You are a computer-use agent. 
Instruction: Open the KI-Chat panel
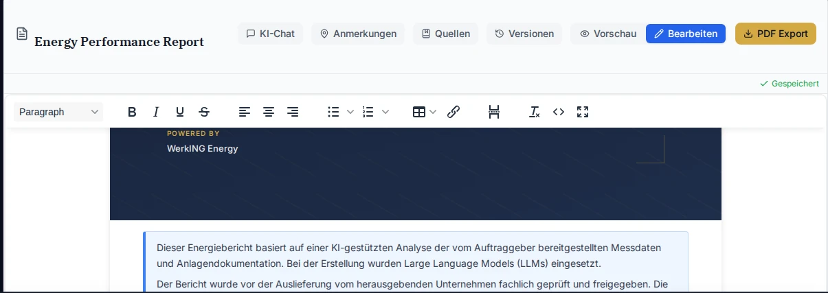coord(271,34)
